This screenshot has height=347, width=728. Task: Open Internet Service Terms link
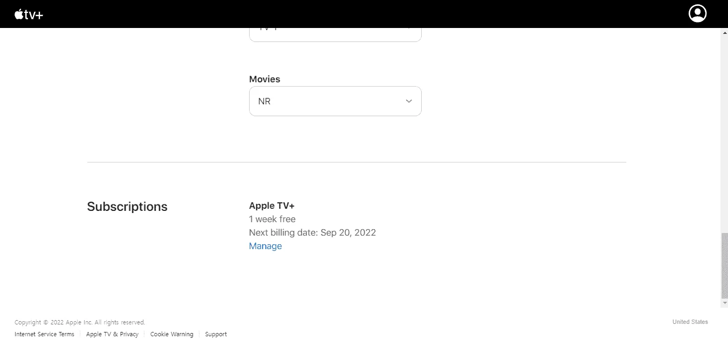pyautogui.click(x=44, y=334)
